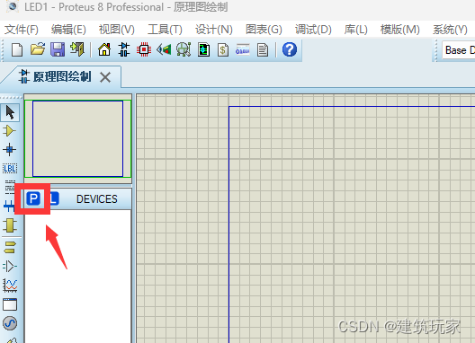Select the Component Mode tool

pos(9,131)
